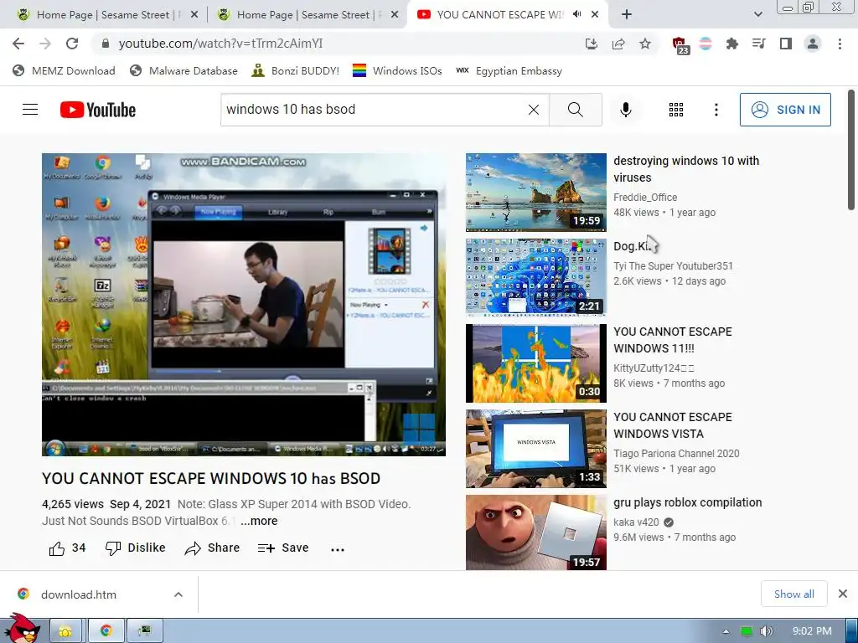Click the share page icon in address bar

click(x=618, y=44)
